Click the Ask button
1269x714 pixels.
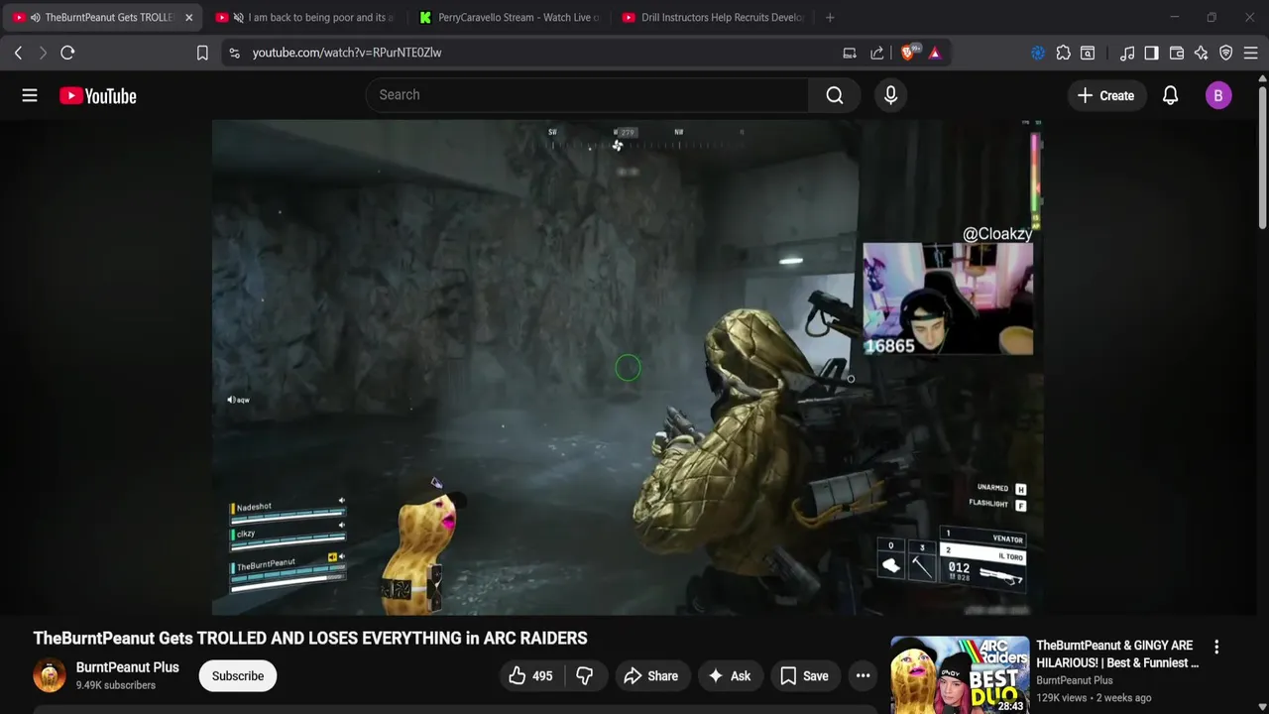coord(730,676)
